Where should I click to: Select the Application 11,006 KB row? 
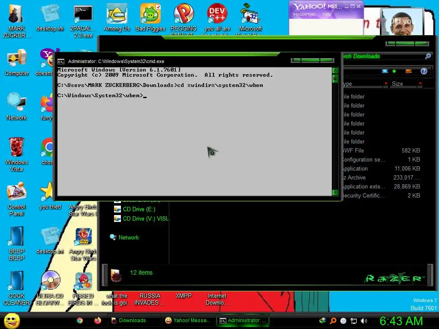[382, 168]
